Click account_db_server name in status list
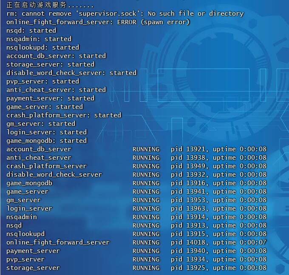 pos(39,149)
